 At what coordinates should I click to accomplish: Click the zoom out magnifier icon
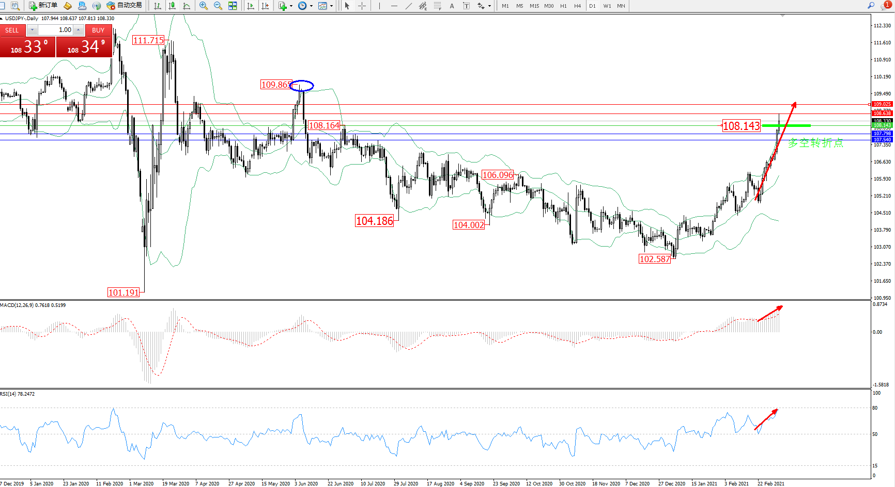[x=218, y=6]
